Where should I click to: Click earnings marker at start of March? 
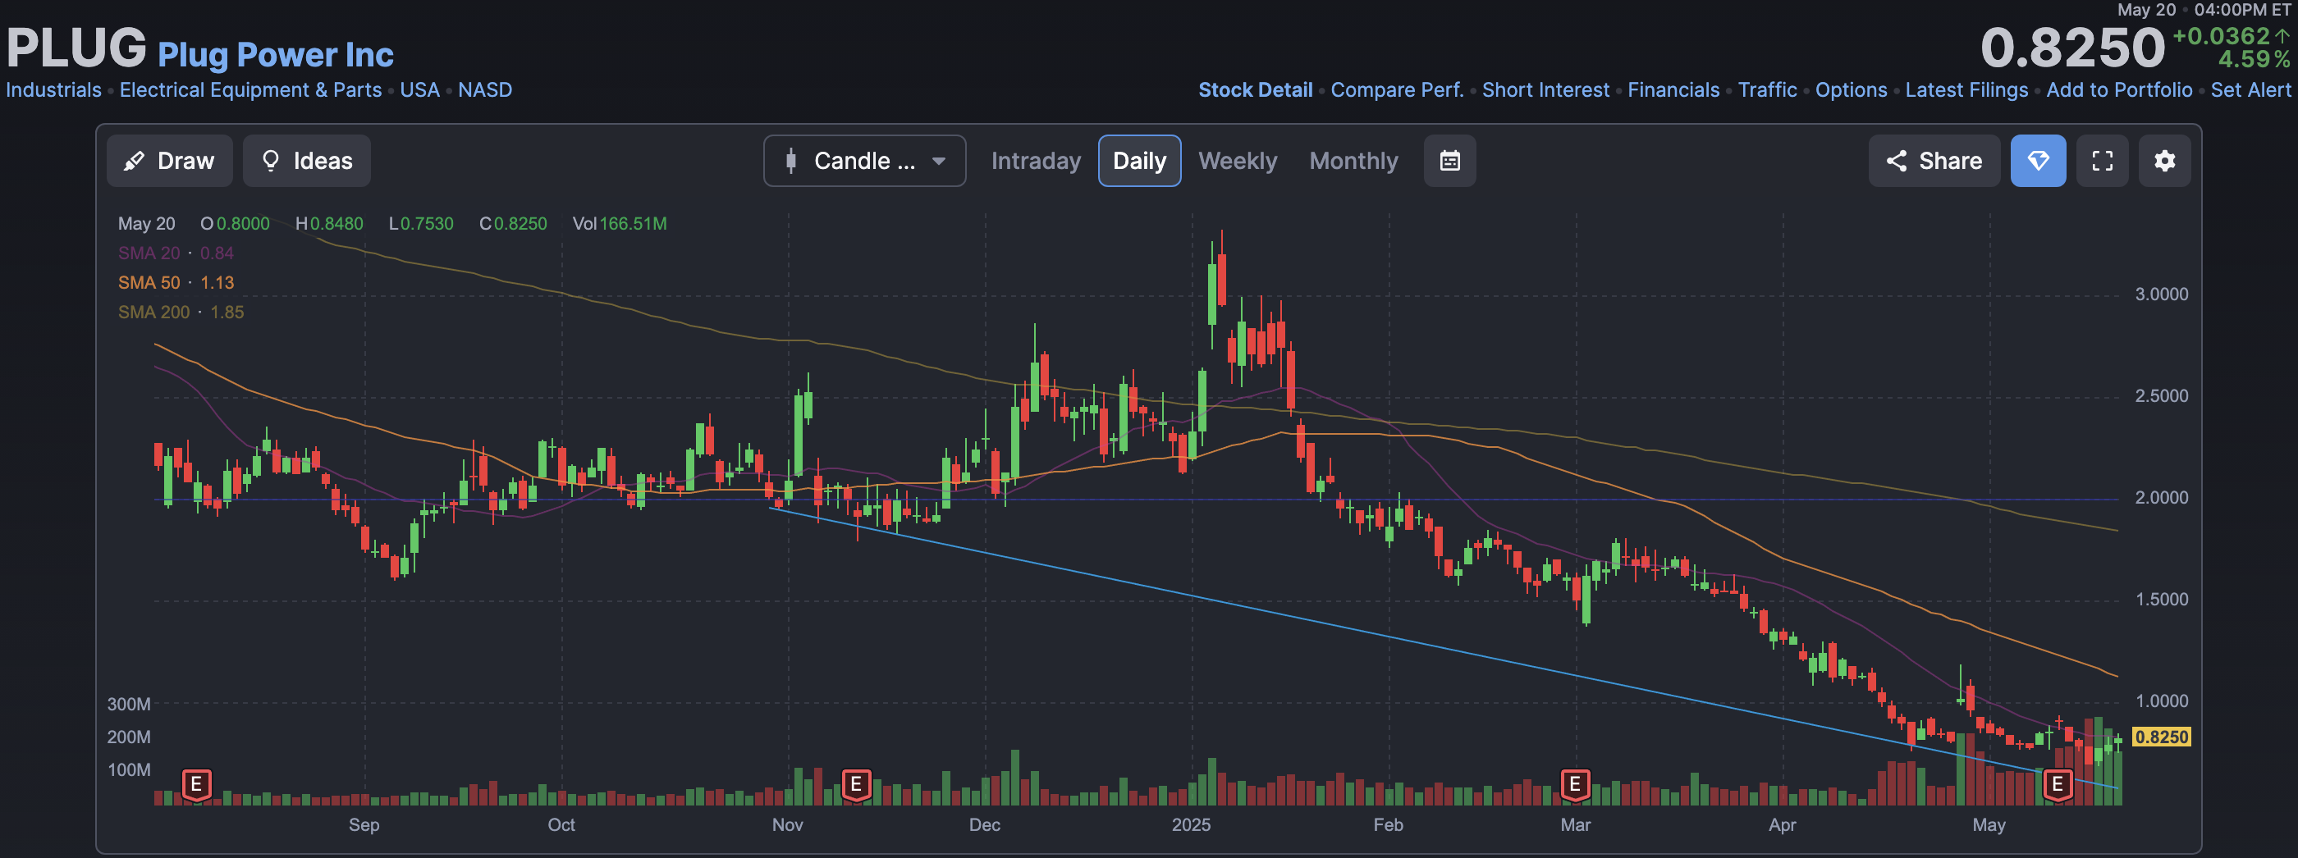coord(1574,785)
